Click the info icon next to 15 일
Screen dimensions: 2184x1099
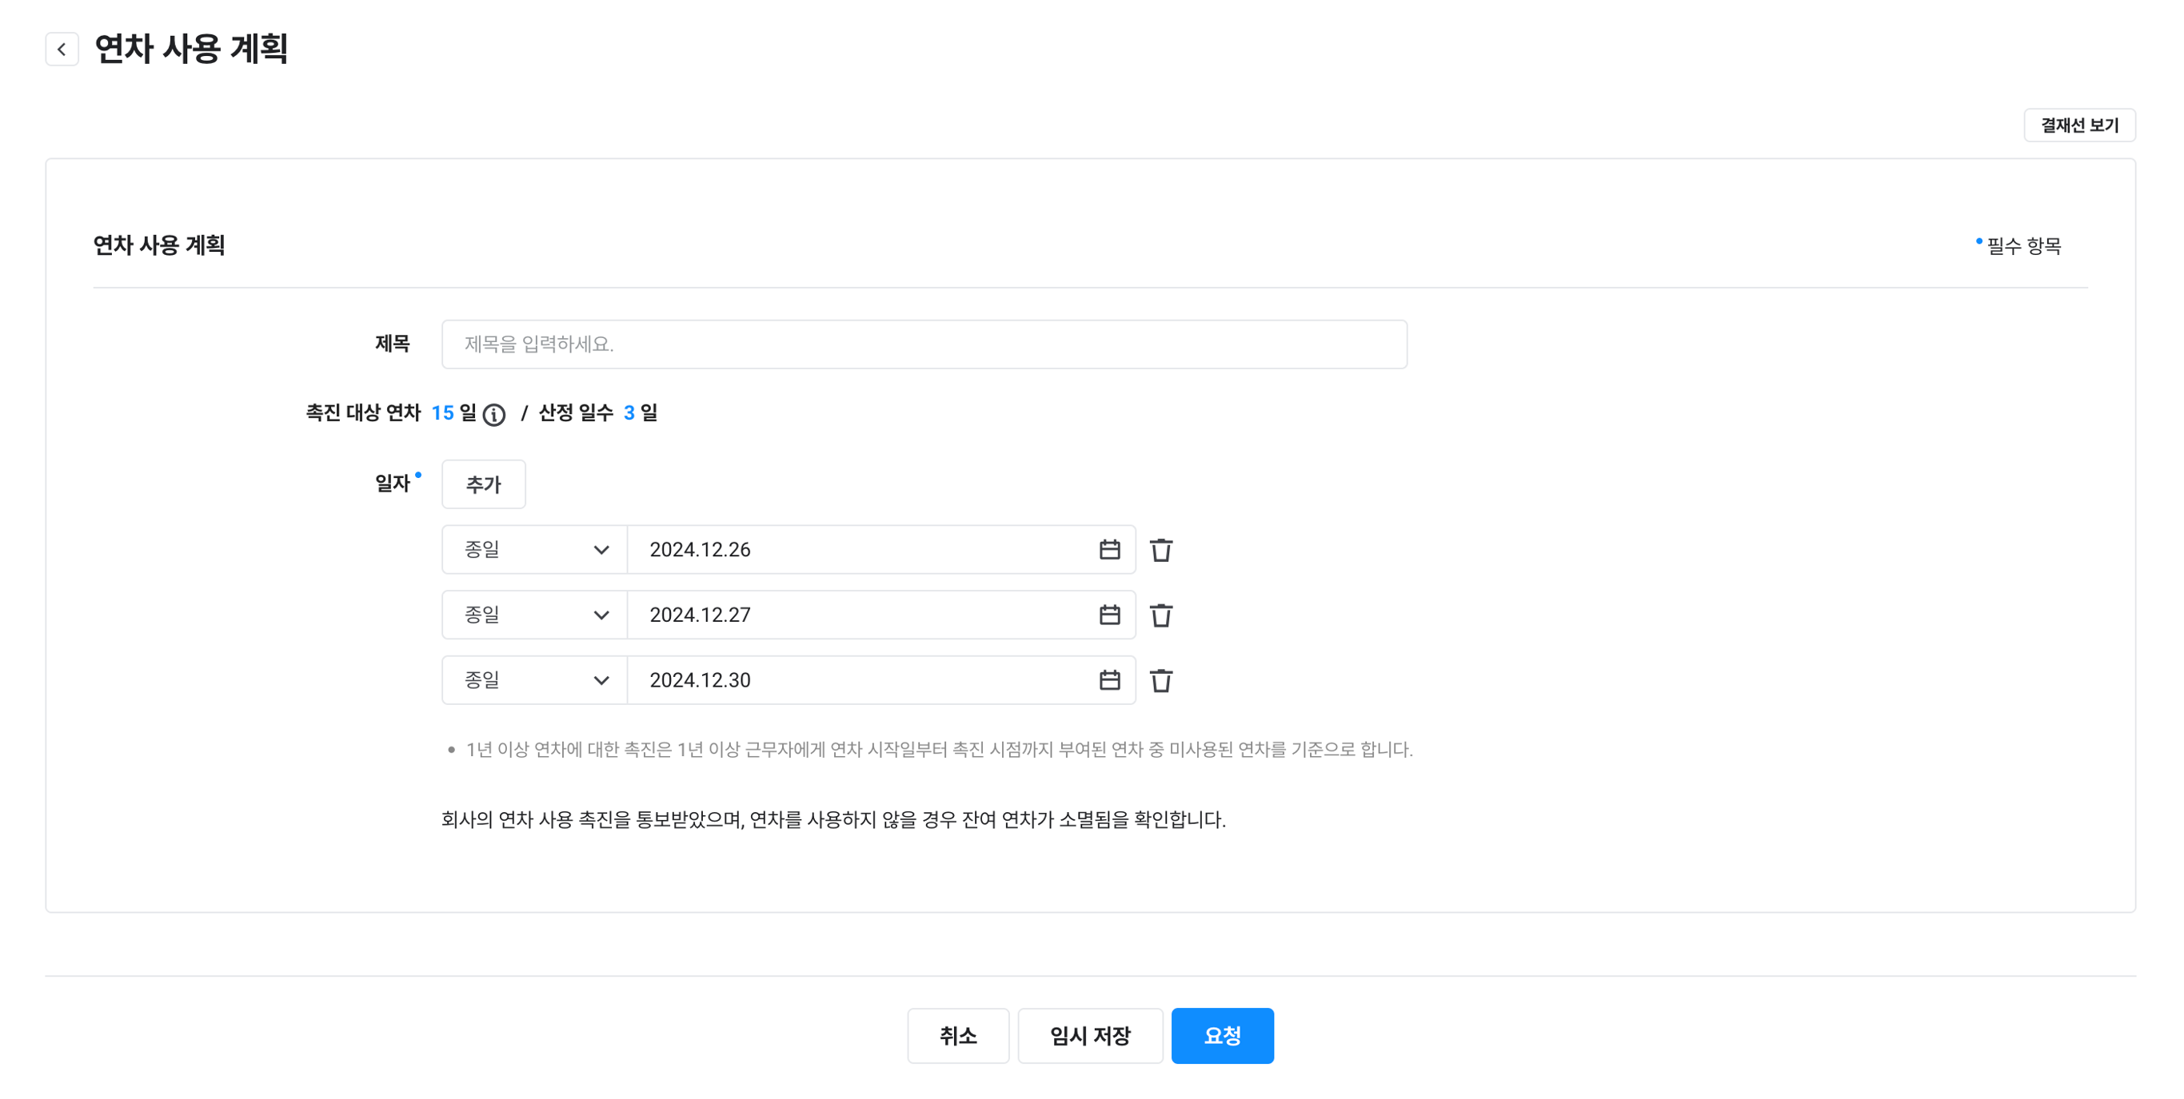click(494, 414)
